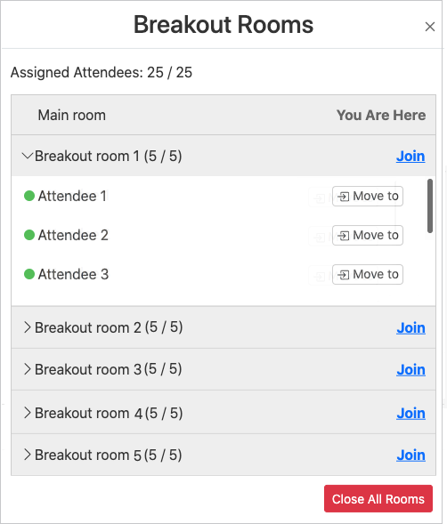Screen dimensions: 447x524
Task: Expand Breakout room 2 attendee list
Action: coord(27,327)
